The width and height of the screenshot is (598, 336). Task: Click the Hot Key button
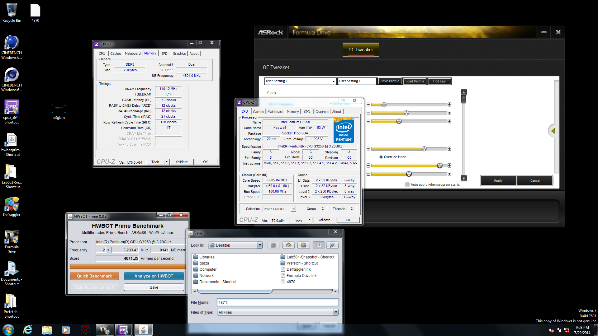click(439, 81)
